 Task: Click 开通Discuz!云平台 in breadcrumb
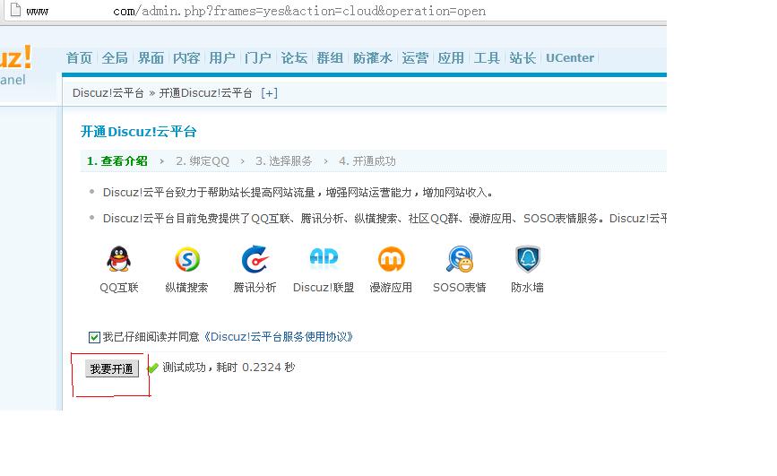pos(205,93)
